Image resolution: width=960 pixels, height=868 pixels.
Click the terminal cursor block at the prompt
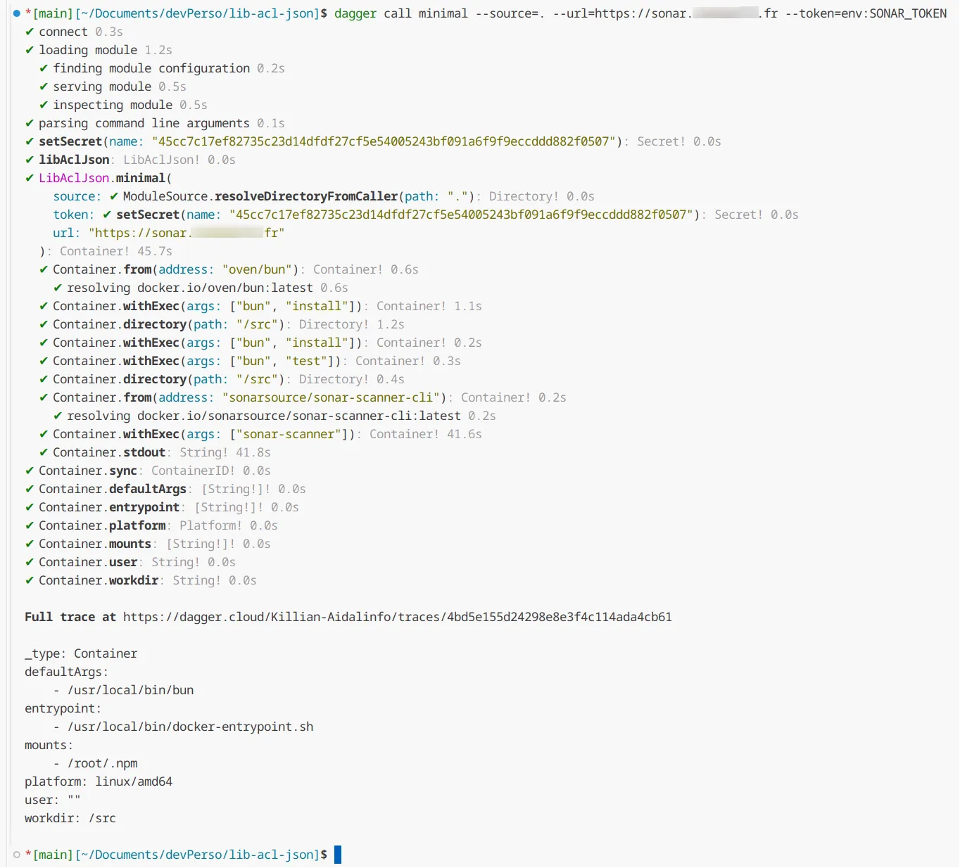(x=338, y=855)
